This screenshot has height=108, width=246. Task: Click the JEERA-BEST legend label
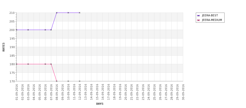pyautogui.click(x=210, y=16)
